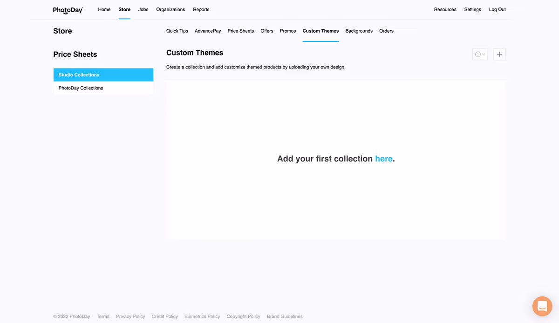Select the Custom Themes tab
Image resolution: width=559 pixels, height=323 pixels.
pyautogui.click(x=320, y=31)
